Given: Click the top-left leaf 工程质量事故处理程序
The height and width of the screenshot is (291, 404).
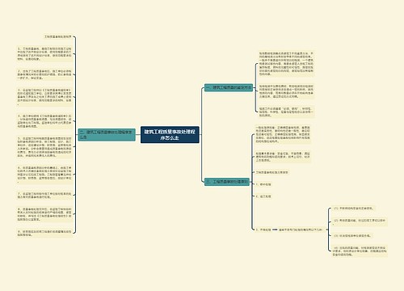Looking at the screenshot, I should 58,36.
